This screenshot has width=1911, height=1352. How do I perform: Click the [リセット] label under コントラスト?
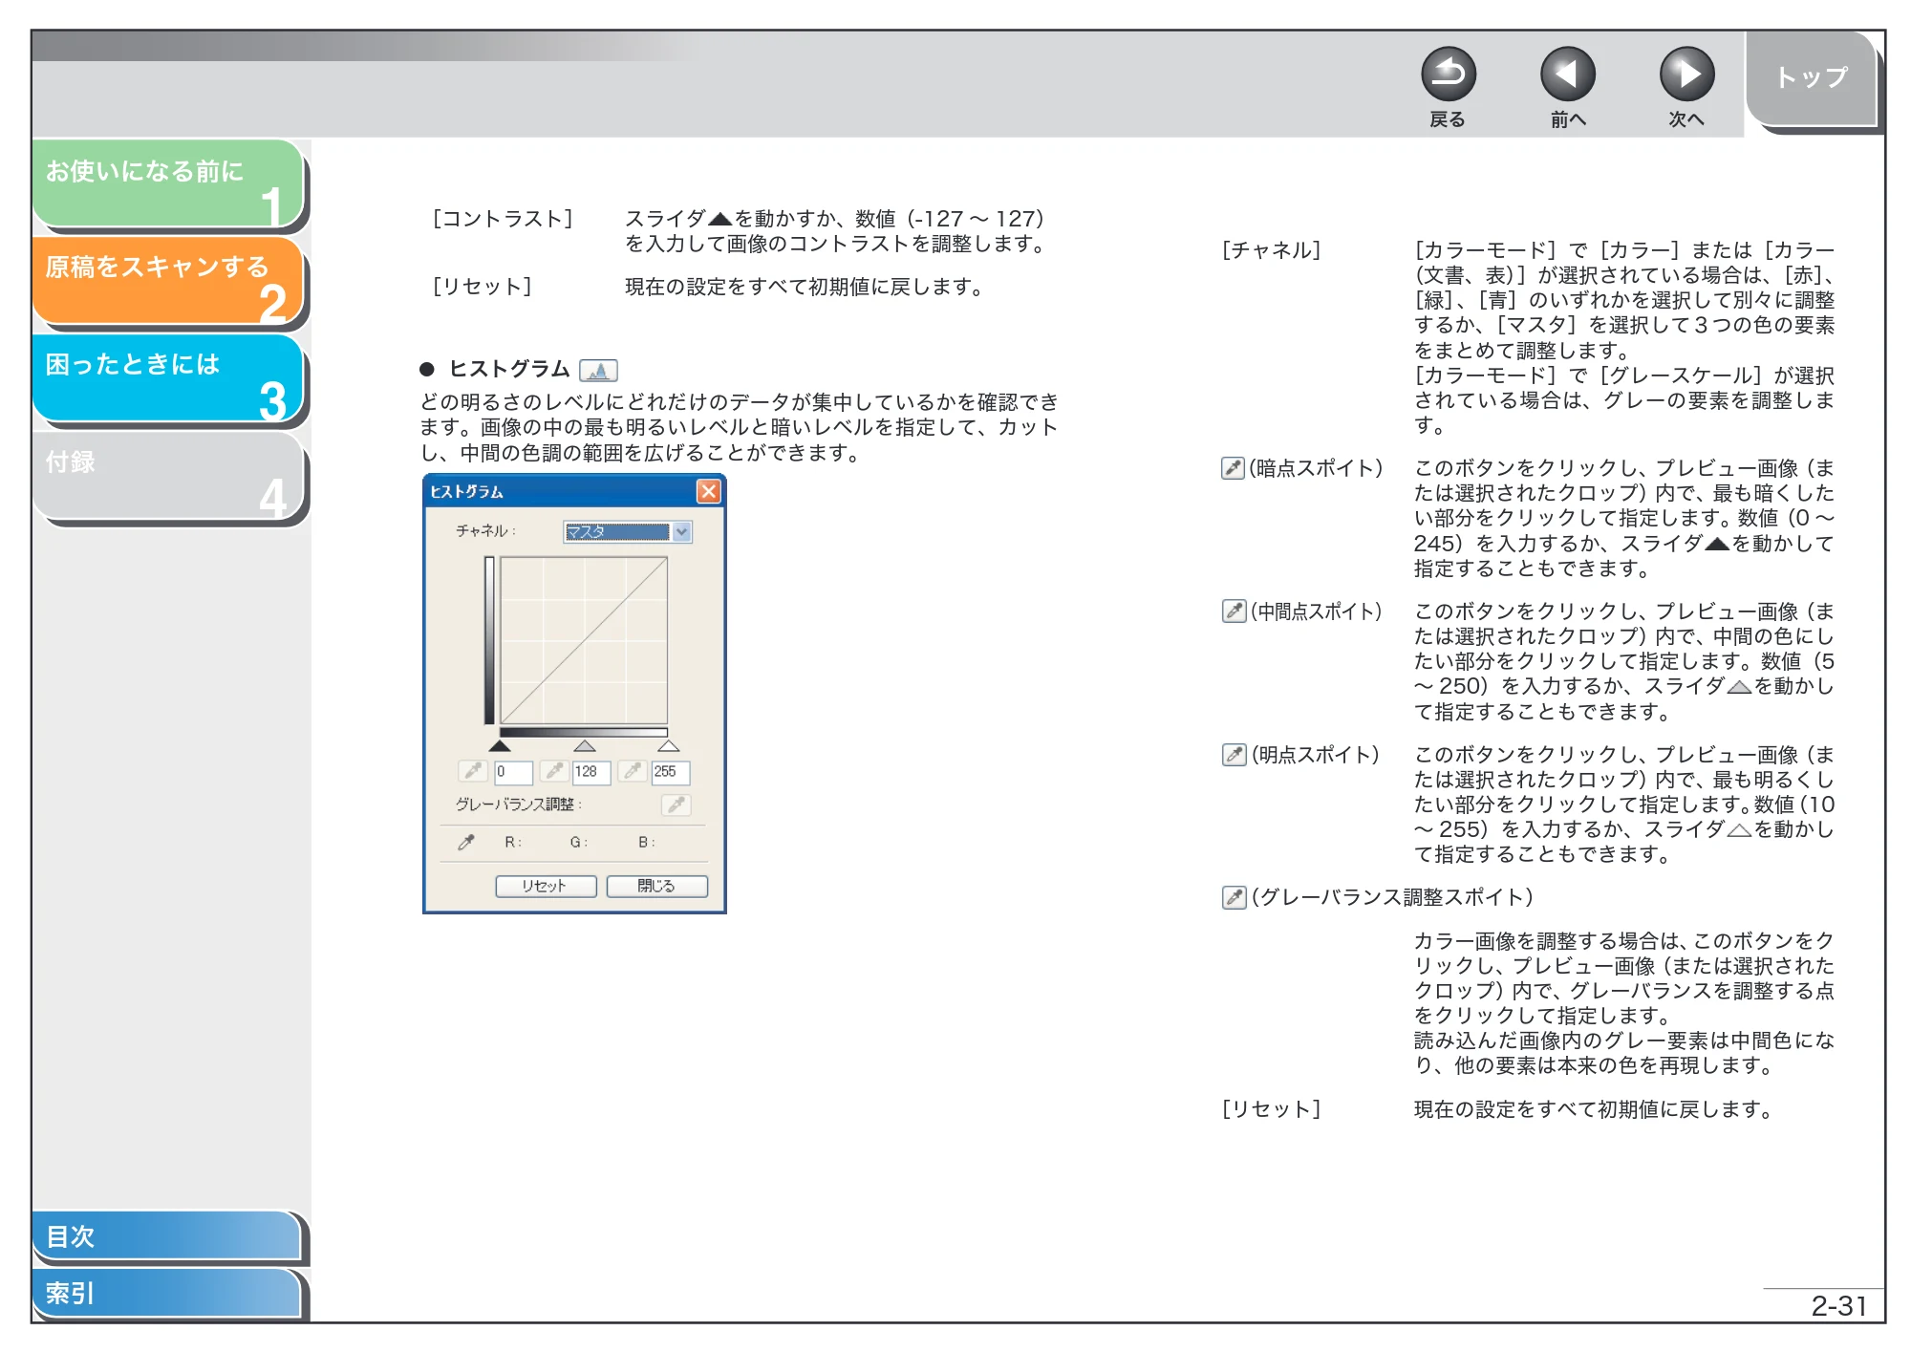pyautogui.click(x=482, y=287)
